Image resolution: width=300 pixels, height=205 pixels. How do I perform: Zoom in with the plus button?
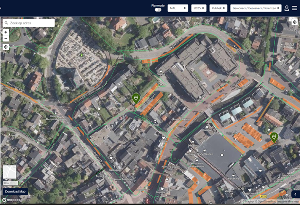point(6,32)
